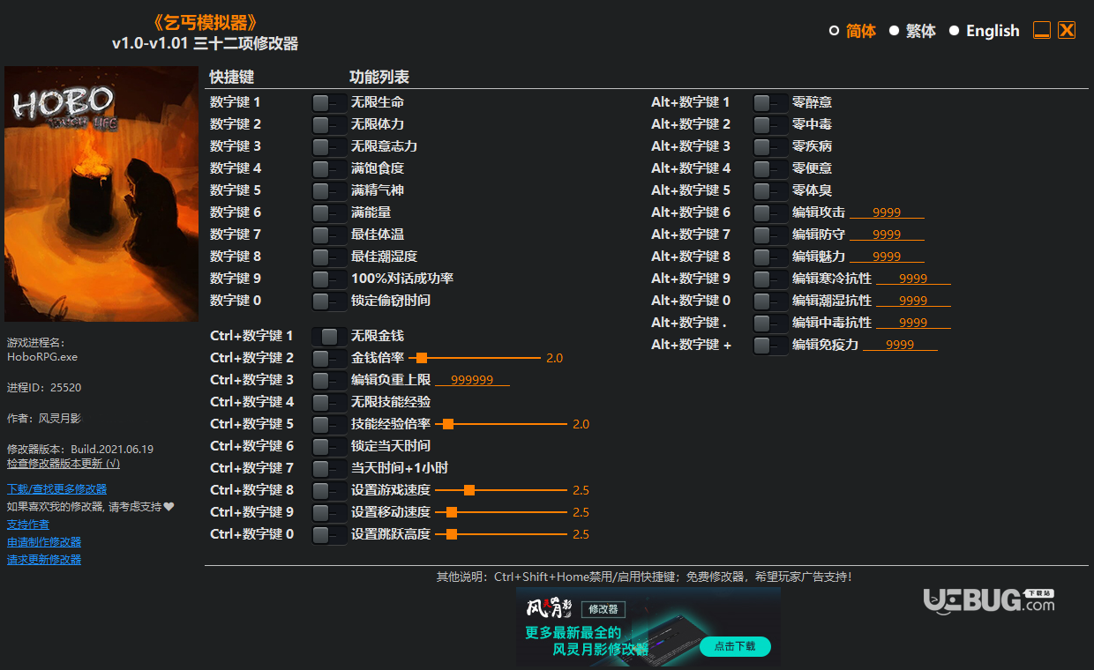Open 支持作者 link
The image size is (1094, 670).
(28, 525)
